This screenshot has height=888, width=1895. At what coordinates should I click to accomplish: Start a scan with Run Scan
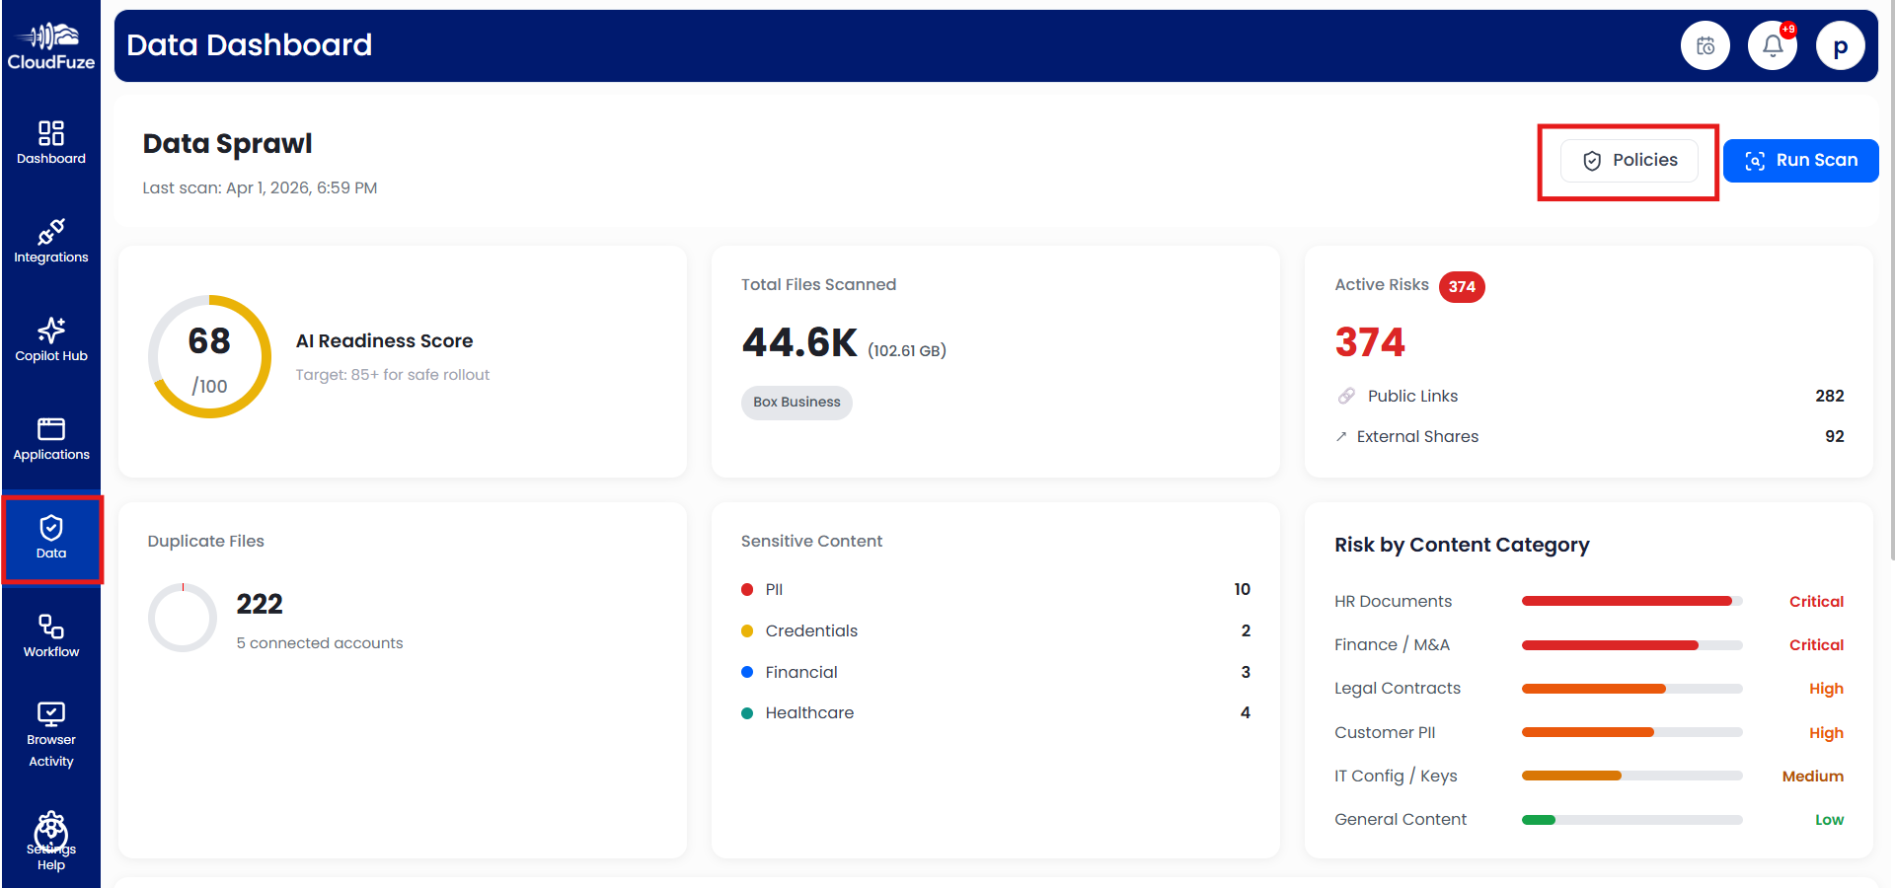[1800, 160]
